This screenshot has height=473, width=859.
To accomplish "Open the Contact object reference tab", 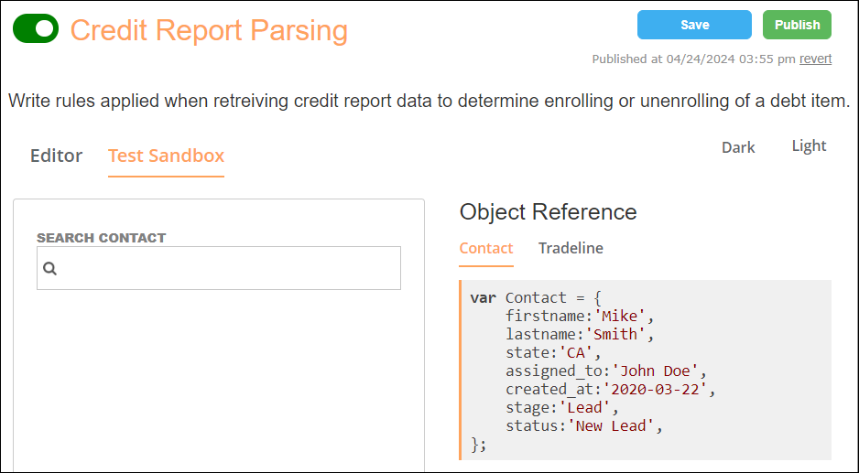I will (x=486, y=248).
